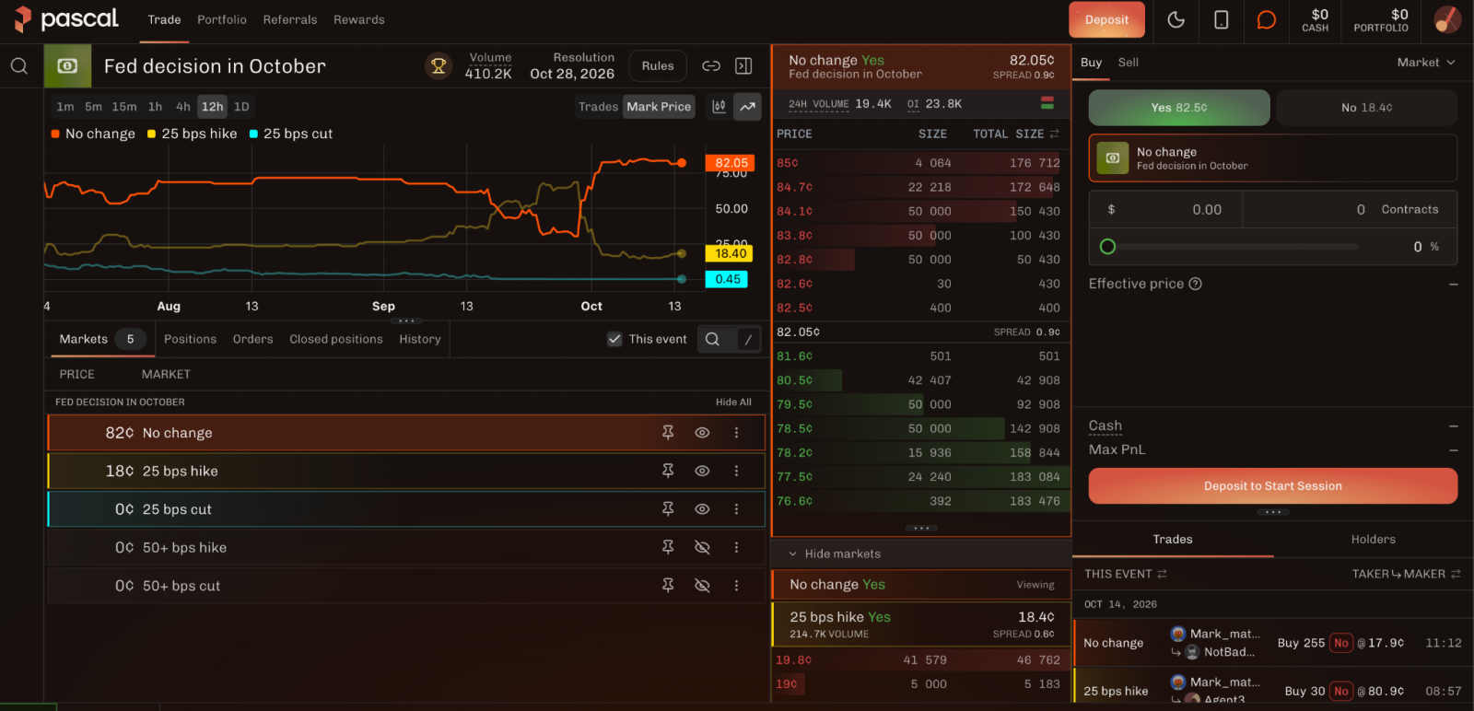Hide the 25 bps cut chart line

pyautogui.click(x=702, y=509)
